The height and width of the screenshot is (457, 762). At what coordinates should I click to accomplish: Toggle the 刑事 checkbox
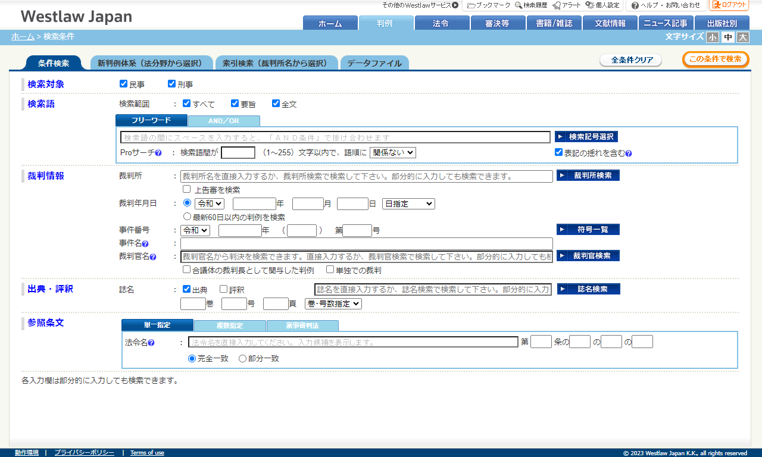(x=171, y=84)
